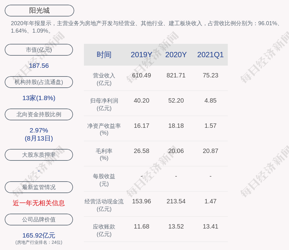Click the 2021Q1 column header

210,55
